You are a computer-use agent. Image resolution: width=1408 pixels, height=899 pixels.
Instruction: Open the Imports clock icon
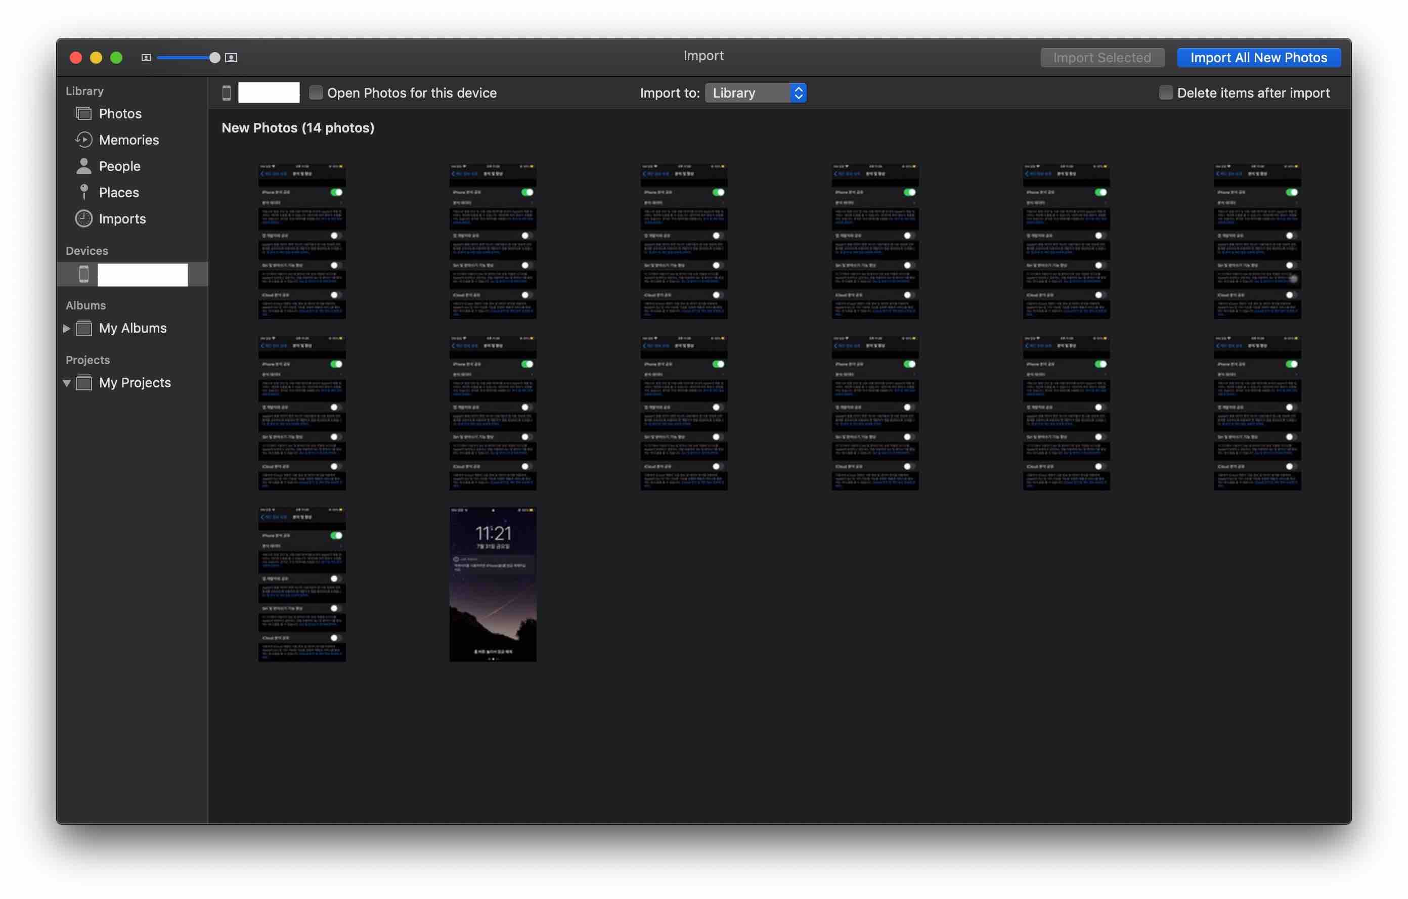click(x=83, y=218)
